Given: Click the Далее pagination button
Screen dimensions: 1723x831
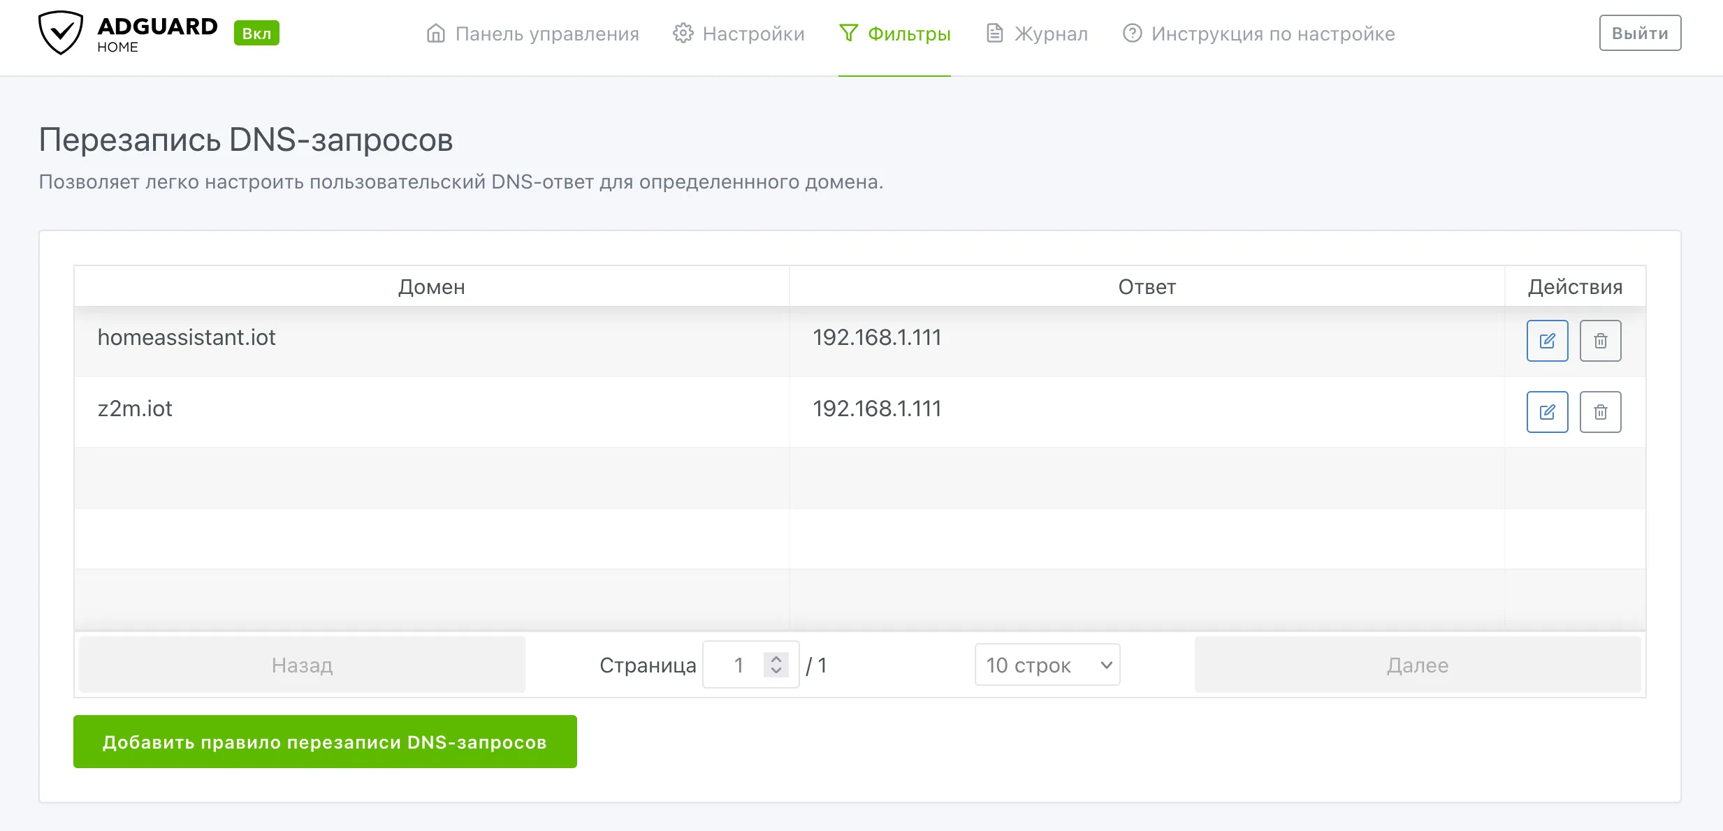Looking at the screenshot, I should (1418, 665).
